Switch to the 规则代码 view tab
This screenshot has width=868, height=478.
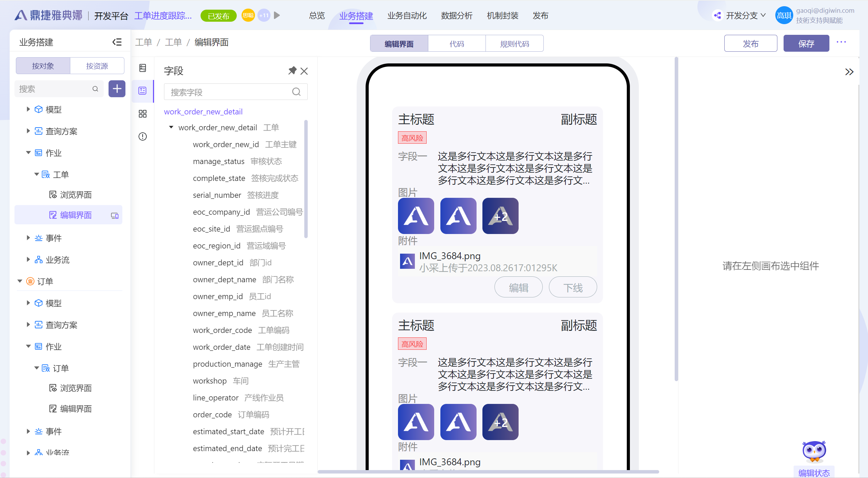point(514,44)
